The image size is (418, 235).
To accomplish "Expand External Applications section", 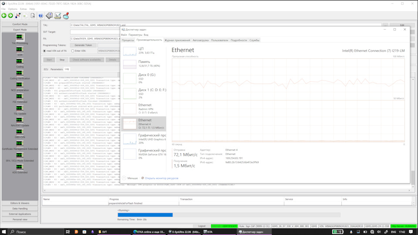I will tap(20, 214).
